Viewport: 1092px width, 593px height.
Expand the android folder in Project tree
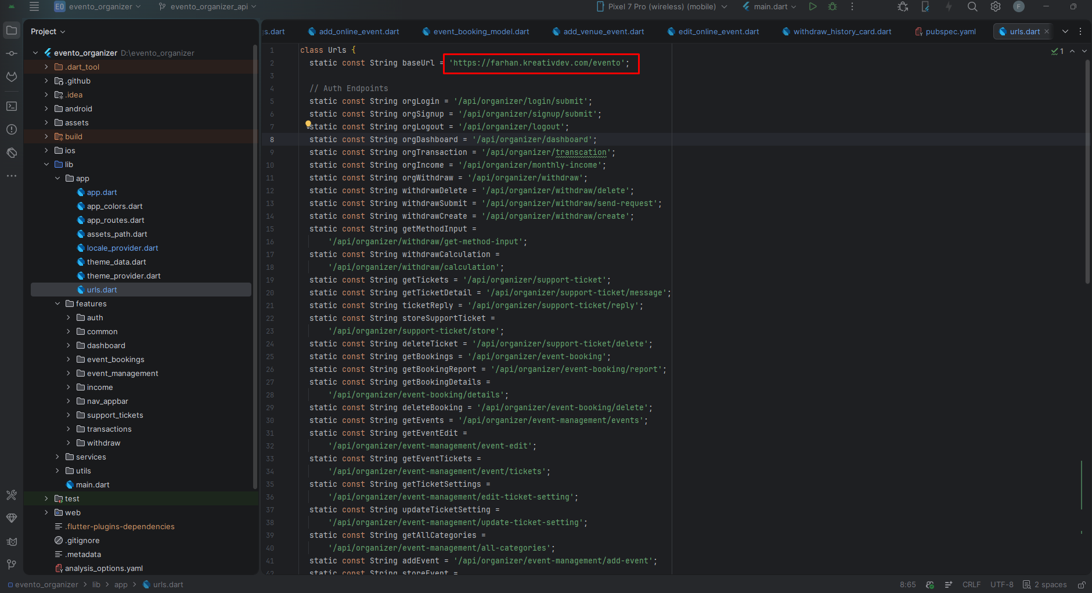(x=47, y=109)
